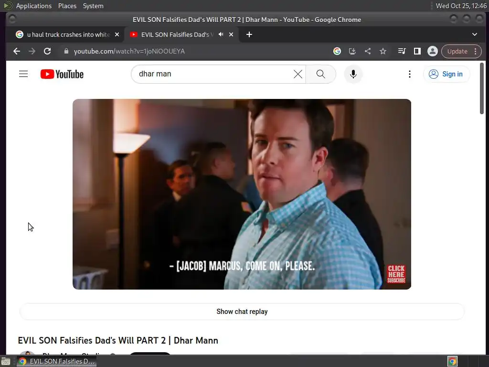
Task: Go back with the browser back arrow
Action: coord(17,51)
